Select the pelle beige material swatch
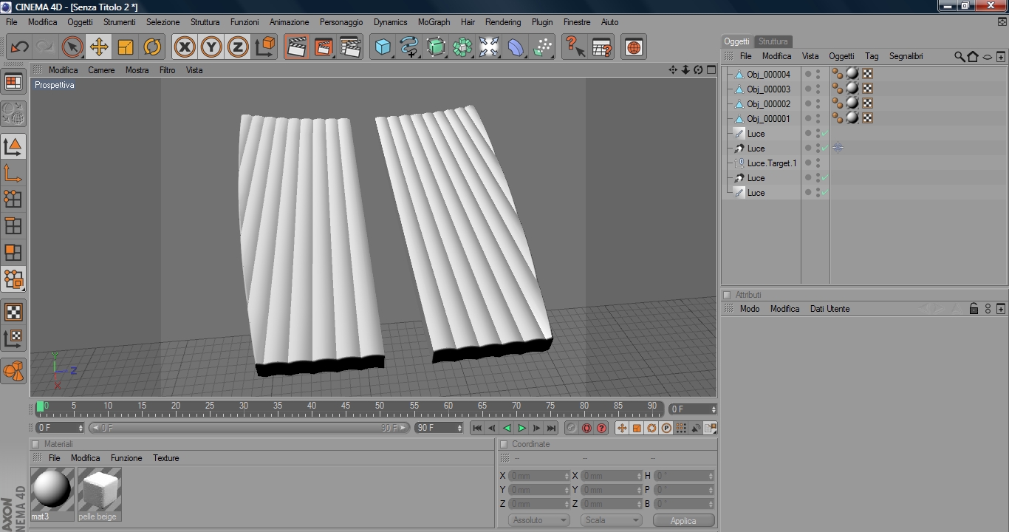Viewport: 1009px width, 532px height. pyautogui.click(x=99, y=491)
